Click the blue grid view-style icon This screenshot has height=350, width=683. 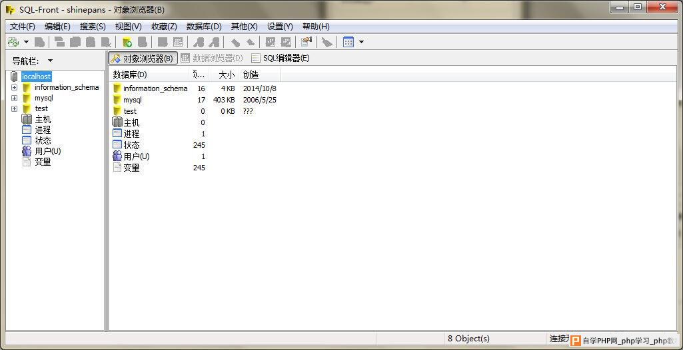348,42
